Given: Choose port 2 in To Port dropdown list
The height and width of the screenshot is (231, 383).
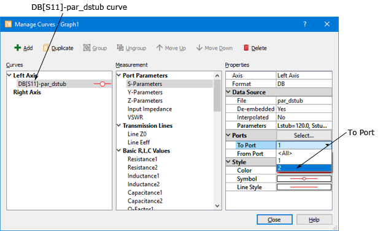Looking at the screenshot, I should pos(304,168).
